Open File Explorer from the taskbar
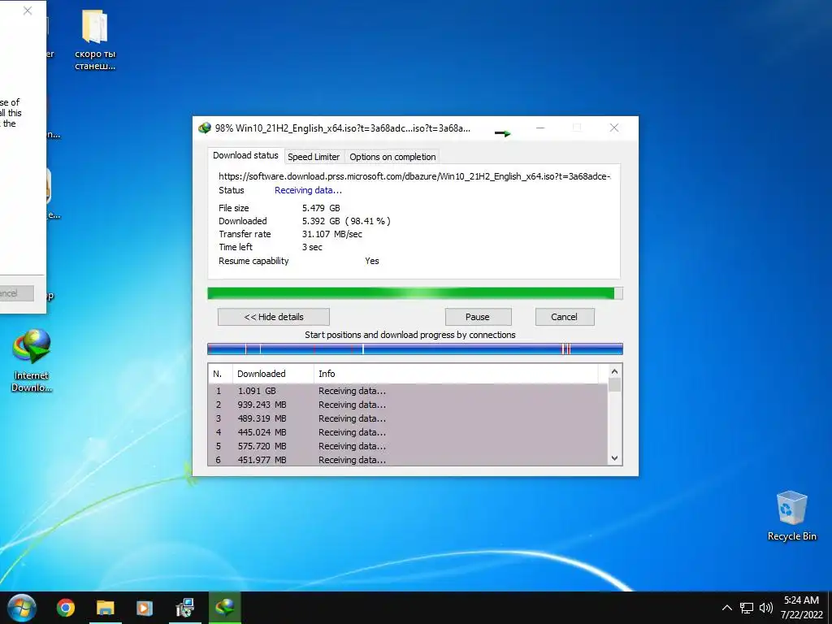This screenshot has width=832, height=624. 105,608
